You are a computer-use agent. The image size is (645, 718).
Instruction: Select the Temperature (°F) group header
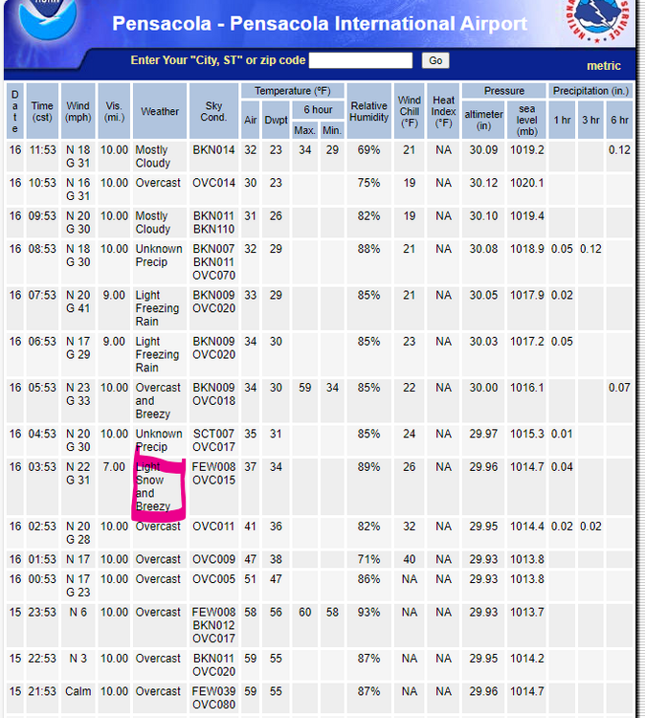point(293,91)
